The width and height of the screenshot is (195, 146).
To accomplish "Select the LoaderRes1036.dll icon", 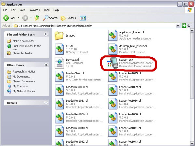I will tap(60, 118).
